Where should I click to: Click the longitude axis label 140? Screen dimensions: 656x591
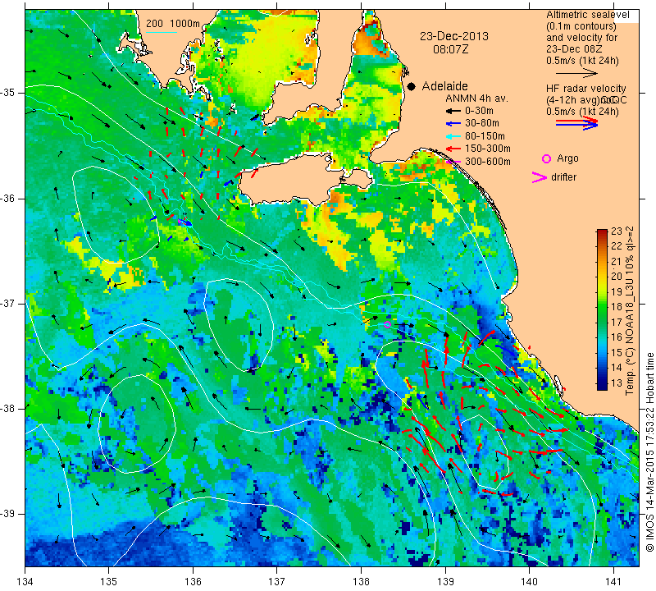(x=529, y=582)
